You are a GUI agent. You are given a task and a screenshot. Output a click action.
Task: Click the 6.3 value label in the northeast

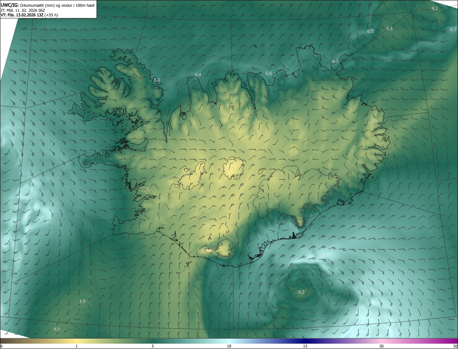point(335,61)
